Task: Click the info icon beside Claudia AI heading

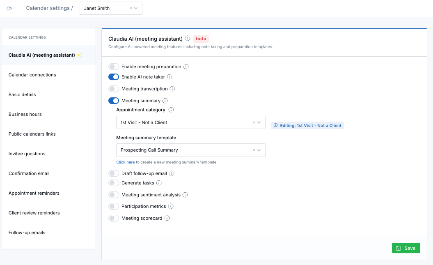Action: point(188,38)
